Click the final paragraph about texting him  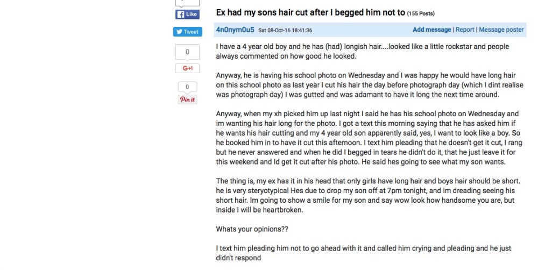coord(363,253)
